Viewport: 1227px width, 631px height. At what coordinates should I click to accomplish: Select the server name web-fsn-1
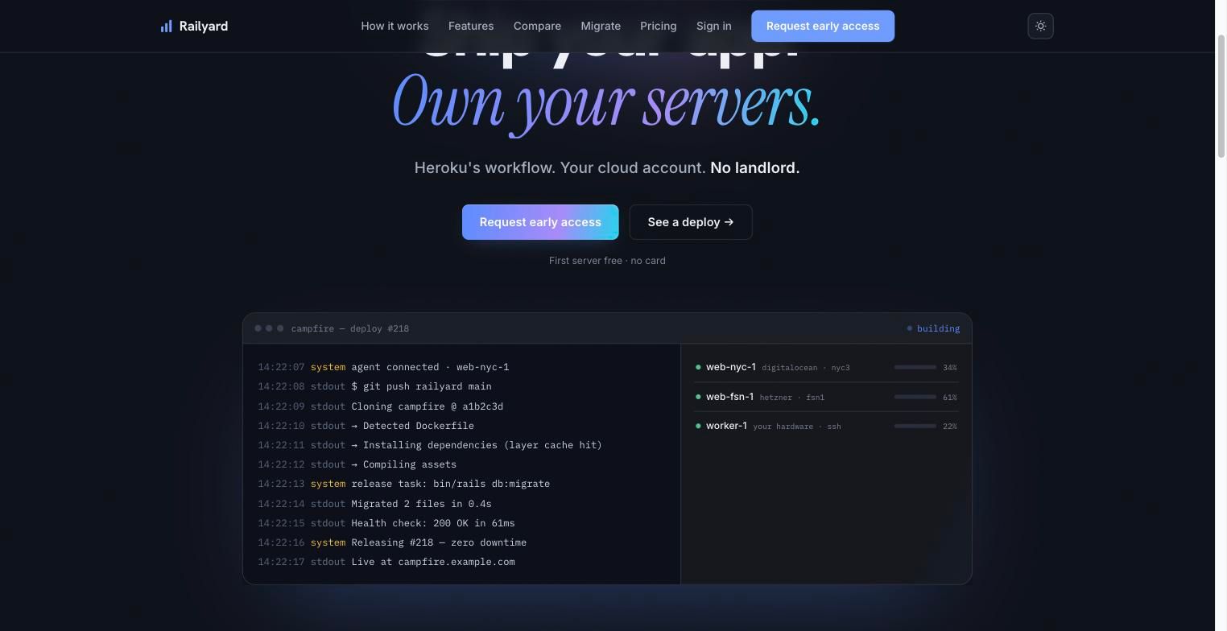(730, 397)
